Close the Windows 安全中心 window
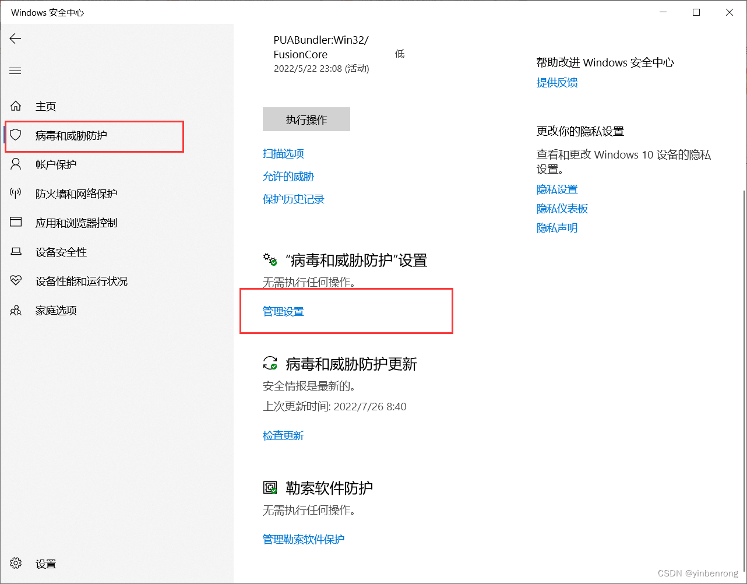The image size is (747, 584). click(730, 12)
